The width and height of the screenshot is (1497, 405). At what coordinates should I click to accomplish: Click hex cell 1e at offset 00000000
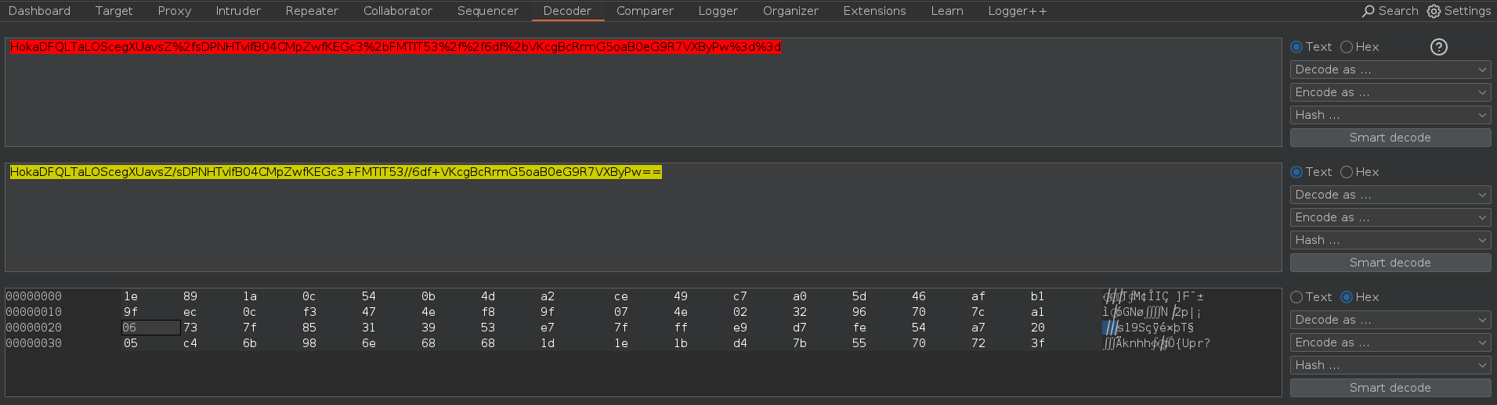point(131,296)
